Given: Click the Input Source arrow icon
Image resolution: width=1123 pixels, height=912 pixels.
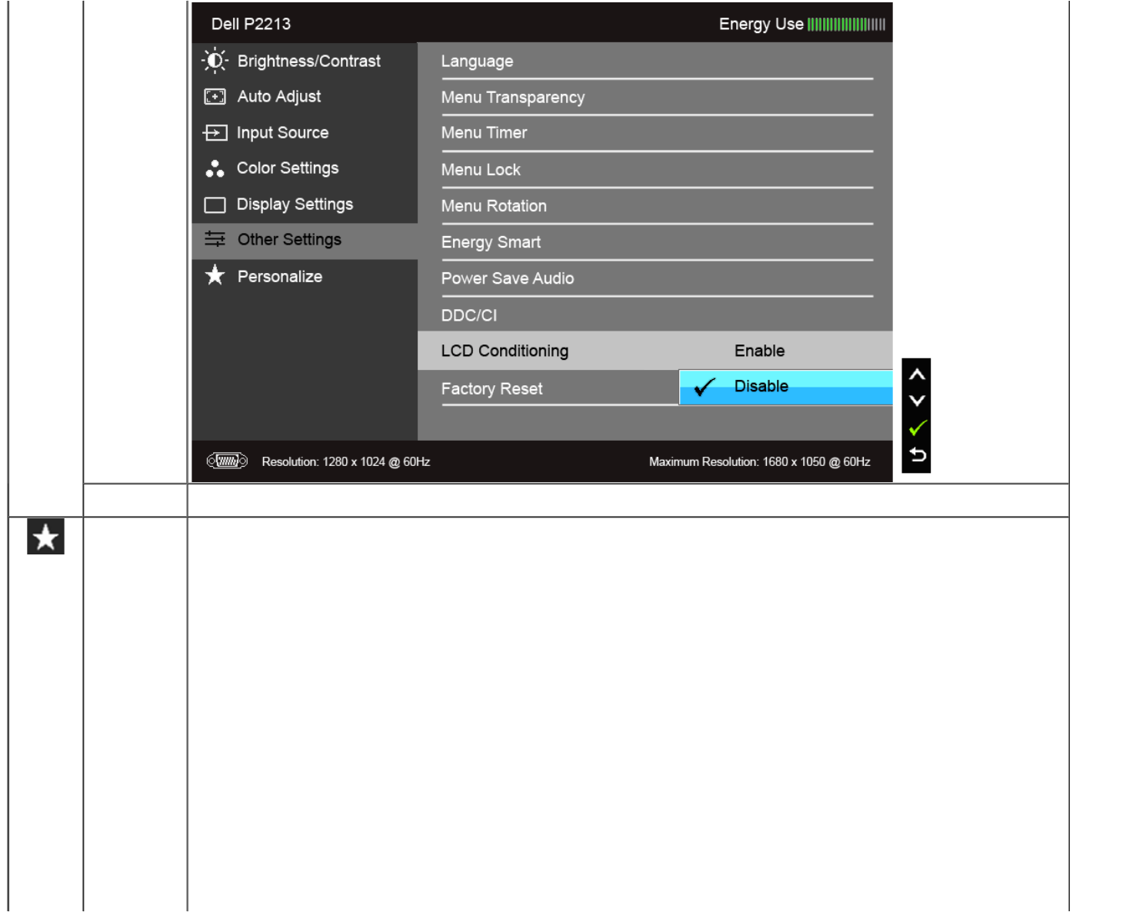Looking at the screenshot, I should point(215,133).
